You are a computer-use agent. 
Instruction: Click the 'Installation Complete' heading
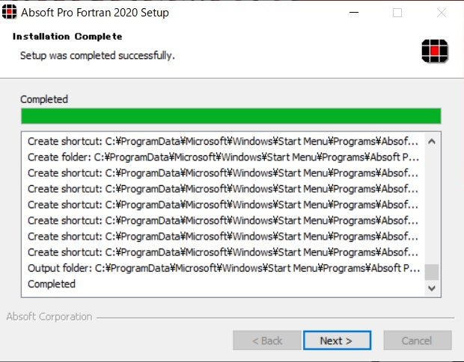tap(67, 37)
